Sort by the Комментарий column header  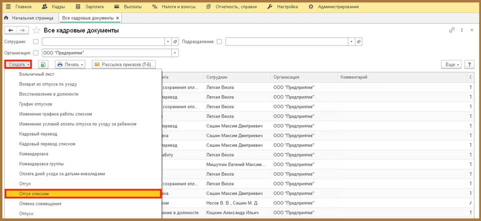pos(402,77)
